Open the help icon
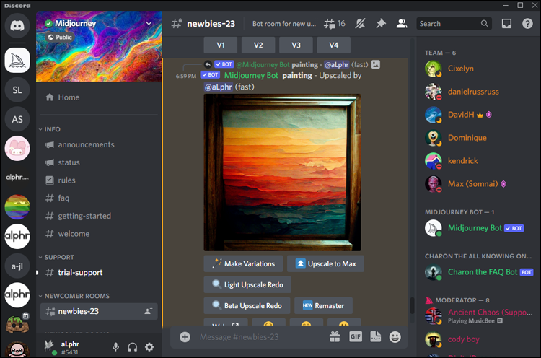Viewport: 541px width, 358px height. (527, 24)
